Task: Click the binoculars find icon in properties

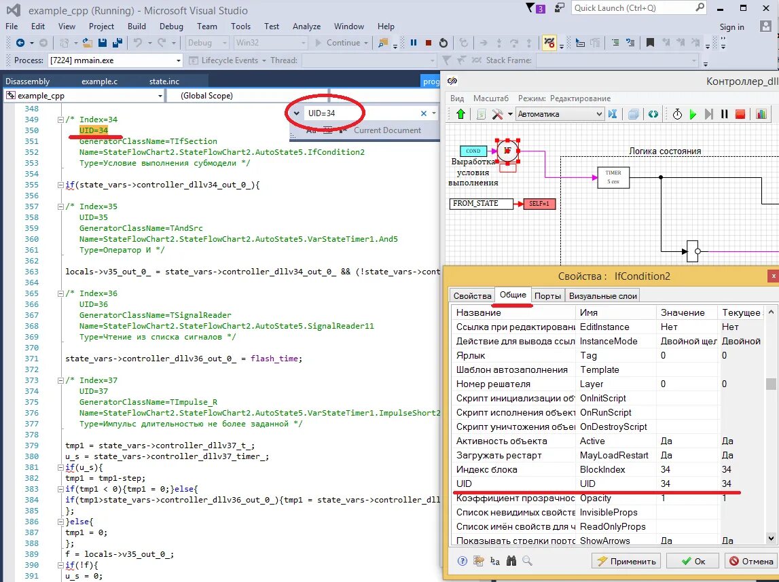Action: coord(511,561)
